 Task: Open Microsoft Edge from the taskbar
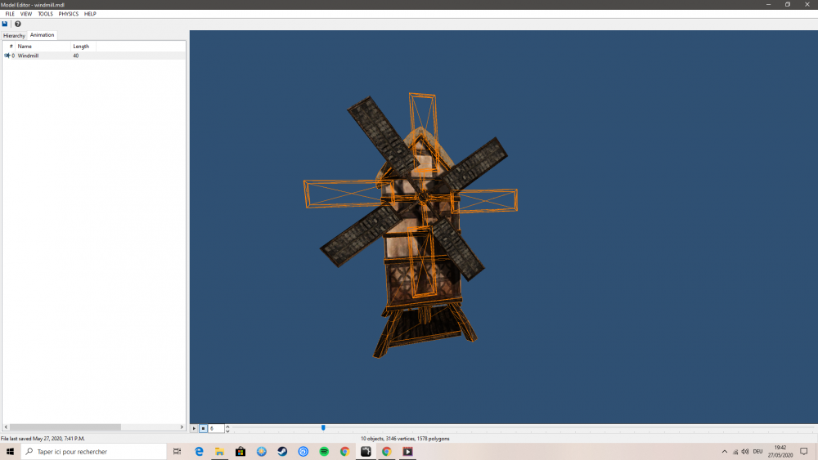pos(199,451)
